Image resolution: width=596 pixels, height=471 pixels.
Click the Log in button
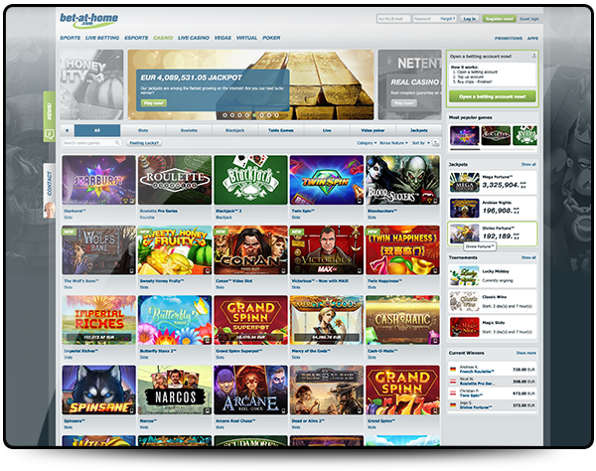point(470,19)
